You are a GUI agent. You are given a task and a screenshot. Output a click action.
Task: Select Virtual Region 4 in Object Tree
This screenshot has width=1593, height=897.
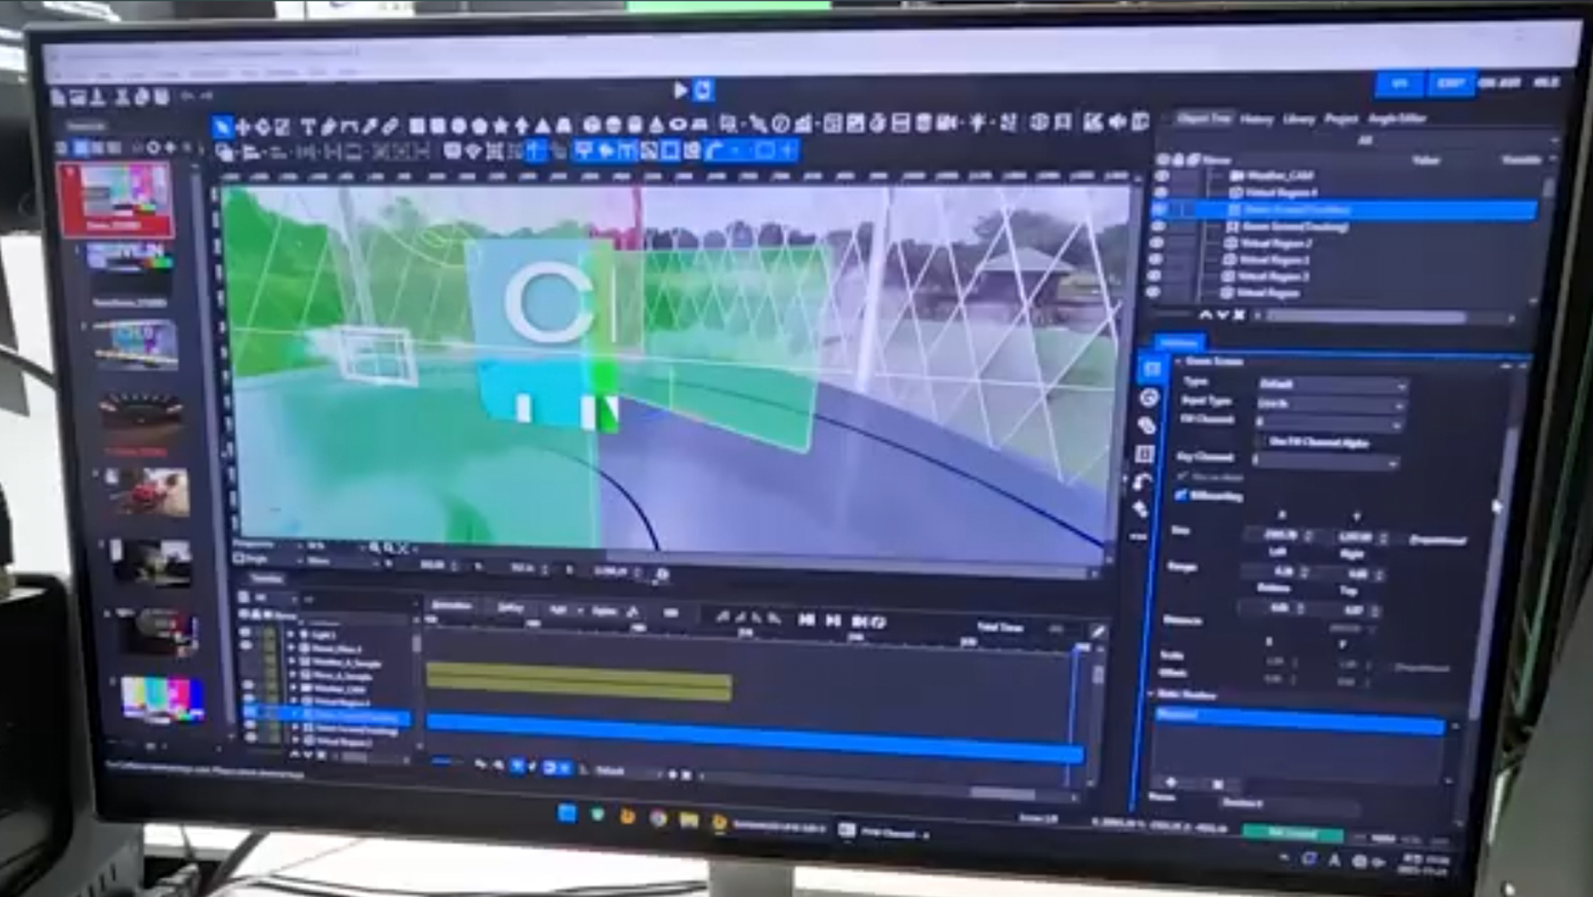point(1281,193)
